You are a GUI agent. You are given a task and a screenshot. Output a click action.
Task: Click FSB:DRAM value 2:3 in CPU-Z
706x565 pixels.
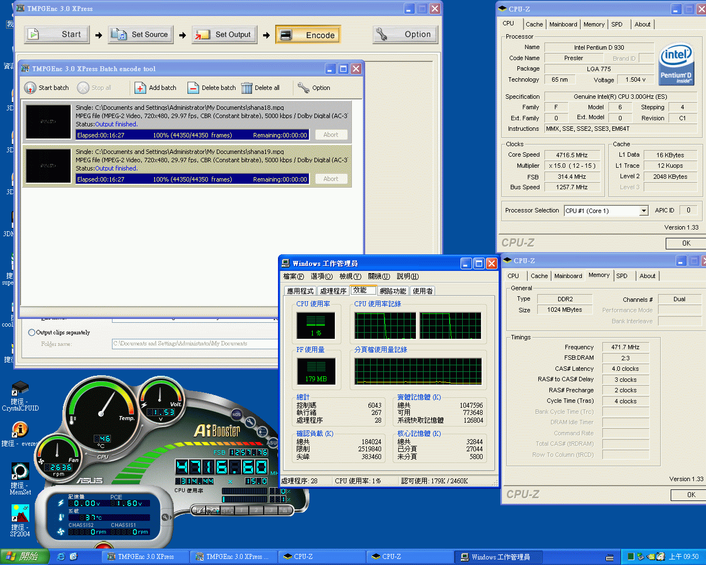click(625, 358)
